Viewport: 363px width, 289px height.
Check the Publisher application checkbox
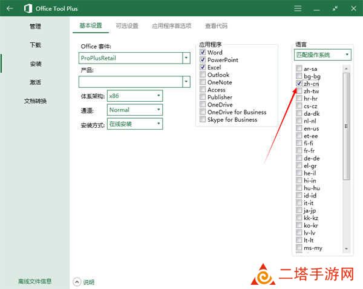[x=203, y=97]
